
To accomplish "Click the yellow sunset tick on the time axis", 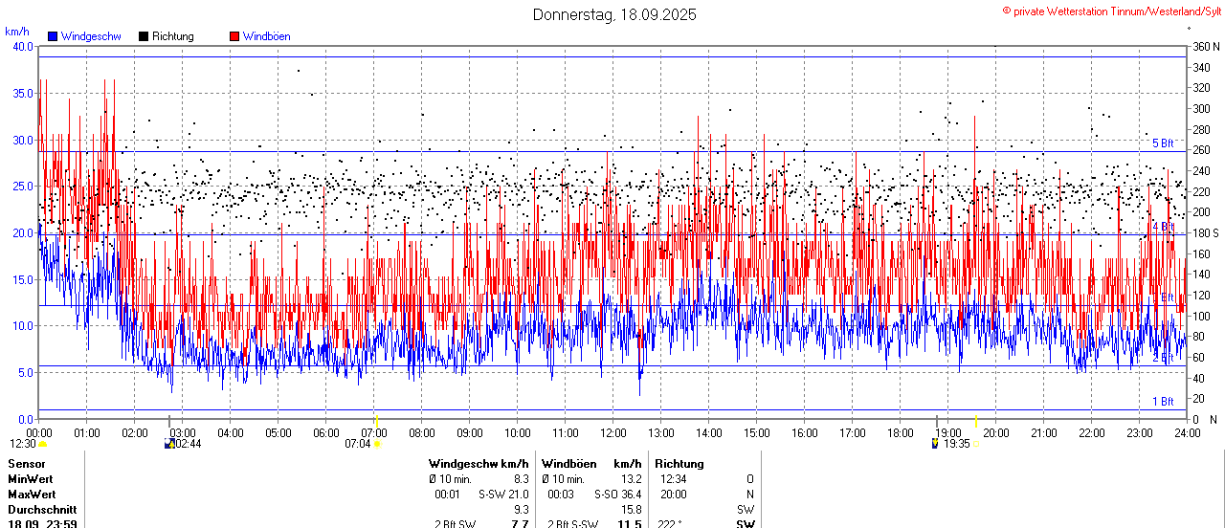I will click(x=976, y=421).
